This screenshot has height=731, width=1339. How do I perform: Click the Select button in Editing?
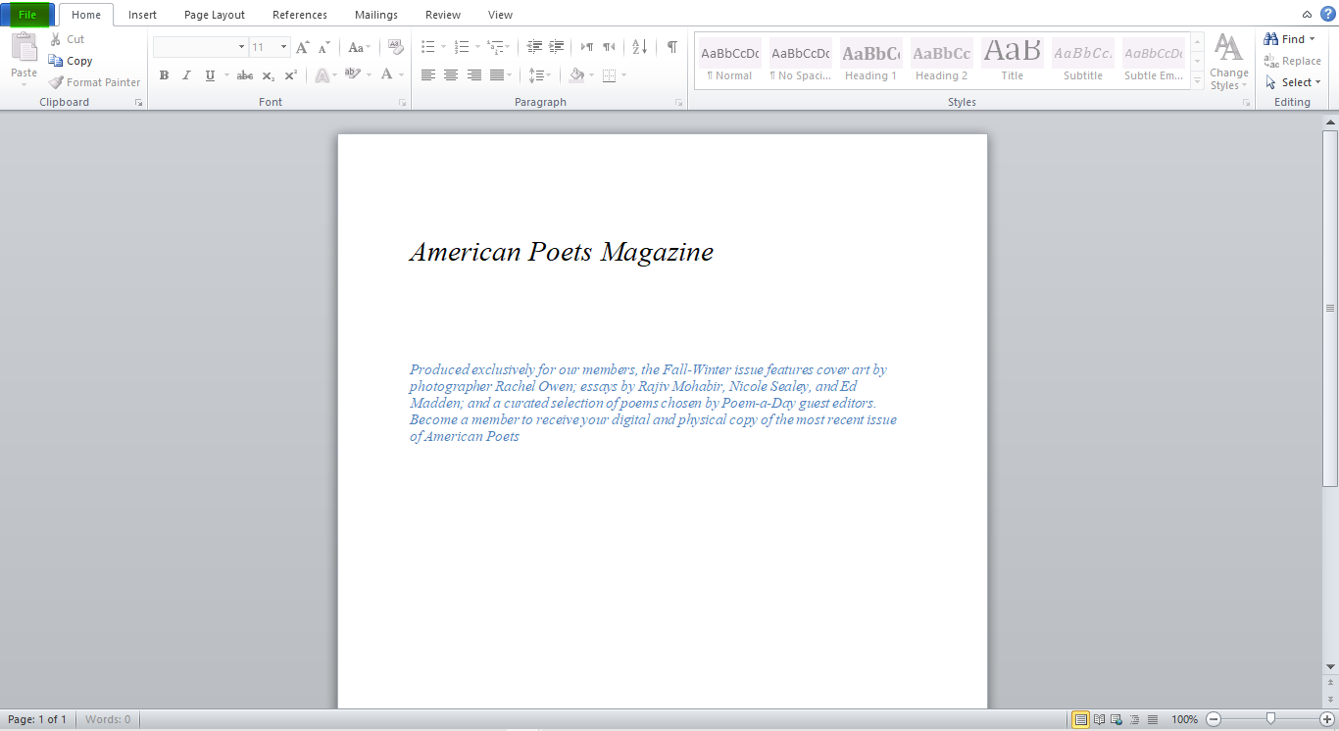(x=1293, y=82)
